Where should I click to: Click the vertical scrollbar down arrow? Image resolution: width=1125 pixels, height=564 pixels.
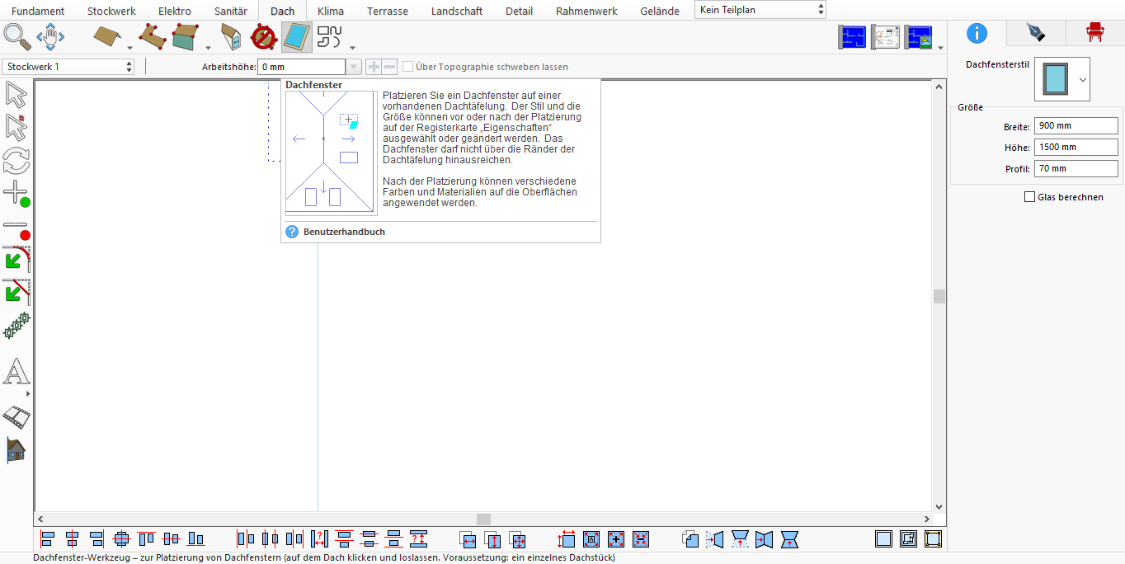pyautogui.click(x=939, y=507)
